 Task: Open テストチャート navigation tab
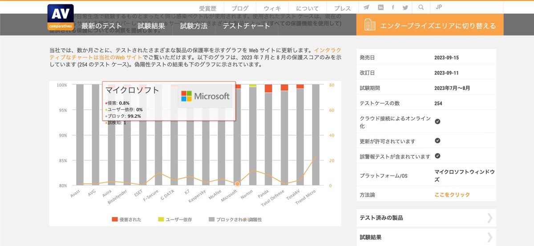pyautogui.click(x=247, y=26)
